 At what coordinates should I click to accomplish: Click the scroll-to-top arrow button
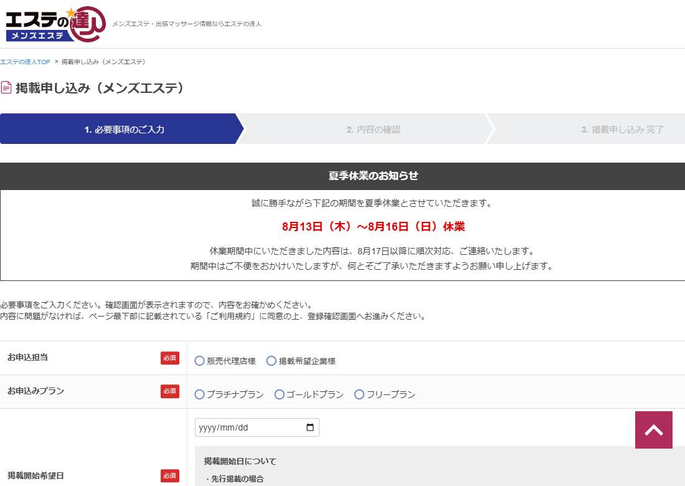[x=653, y=430]
